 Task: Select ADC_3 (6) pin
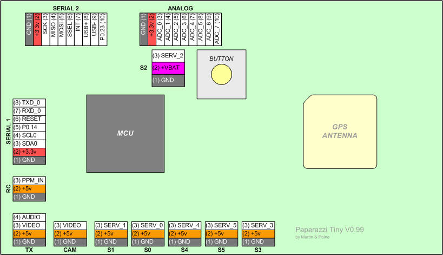(184, 29)
